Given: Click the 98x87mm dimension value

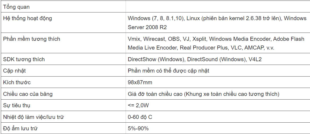Looking at the screenshot, I should point(140,82).
